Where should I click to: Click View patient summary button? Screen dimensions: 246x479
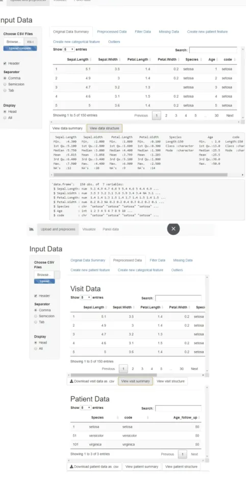tap(142, 467)
